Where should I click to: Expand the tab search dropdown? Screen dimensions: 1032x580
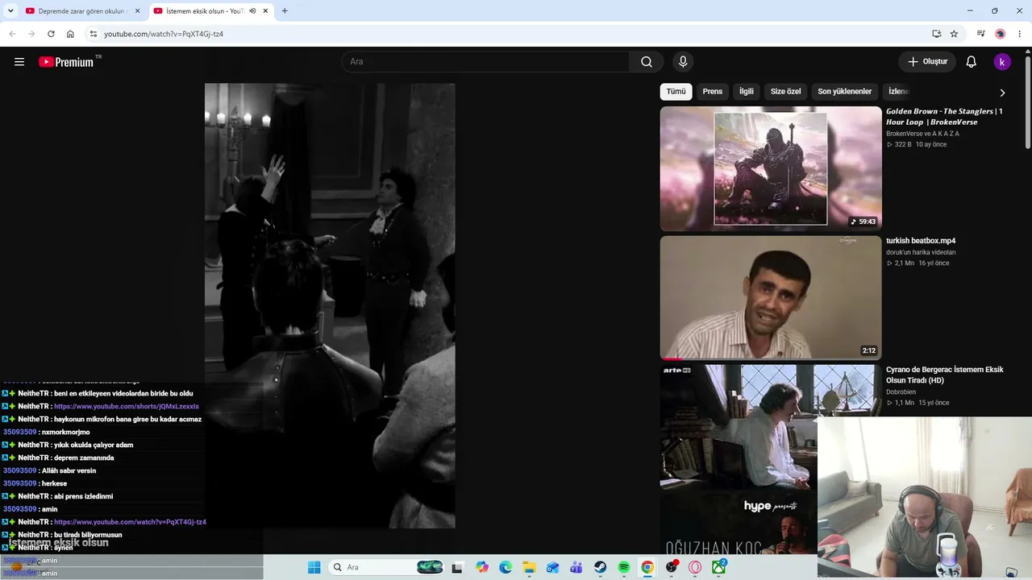(10, 11)
